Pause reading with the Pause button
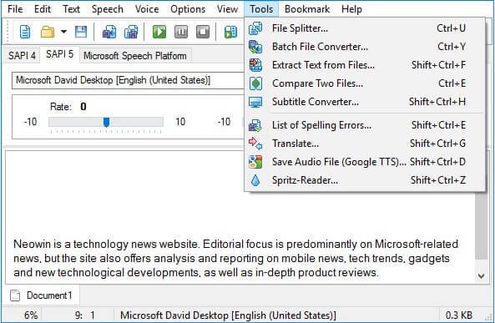 coord(181,32)
